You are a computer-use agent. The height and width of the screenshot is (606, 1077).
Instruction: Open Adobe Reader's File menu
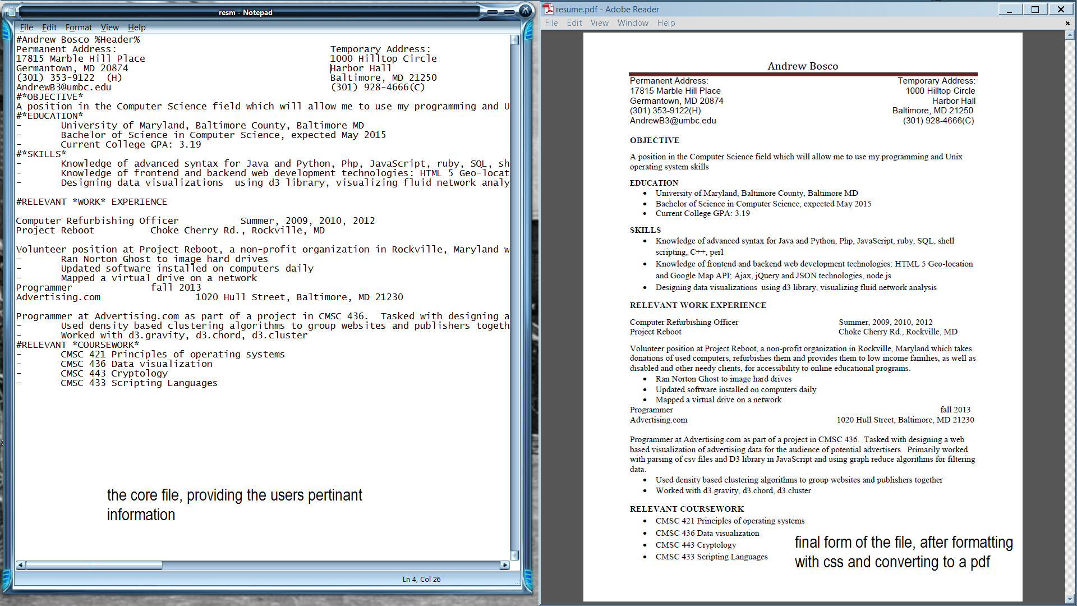tap(551, 23)
